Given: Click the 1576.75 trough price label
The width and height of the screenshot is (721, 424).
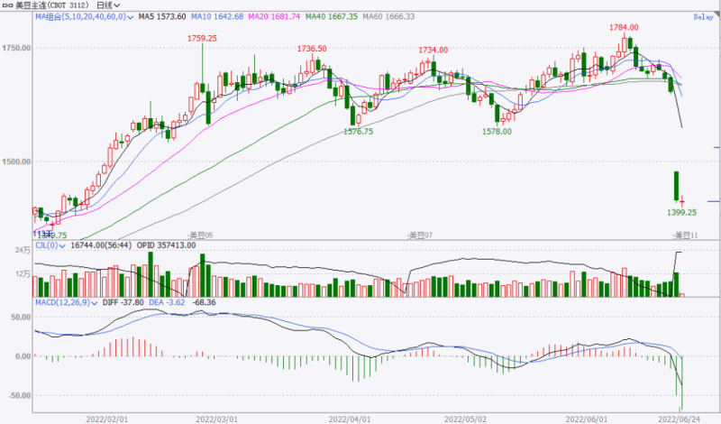Looking at the screenshot, I should tap(359, 132).
